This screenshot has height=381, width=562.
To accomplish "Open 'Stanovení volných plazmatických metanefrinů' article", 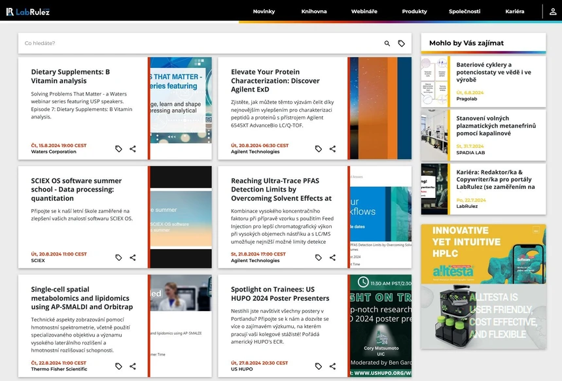I will [x=496, y=125].
